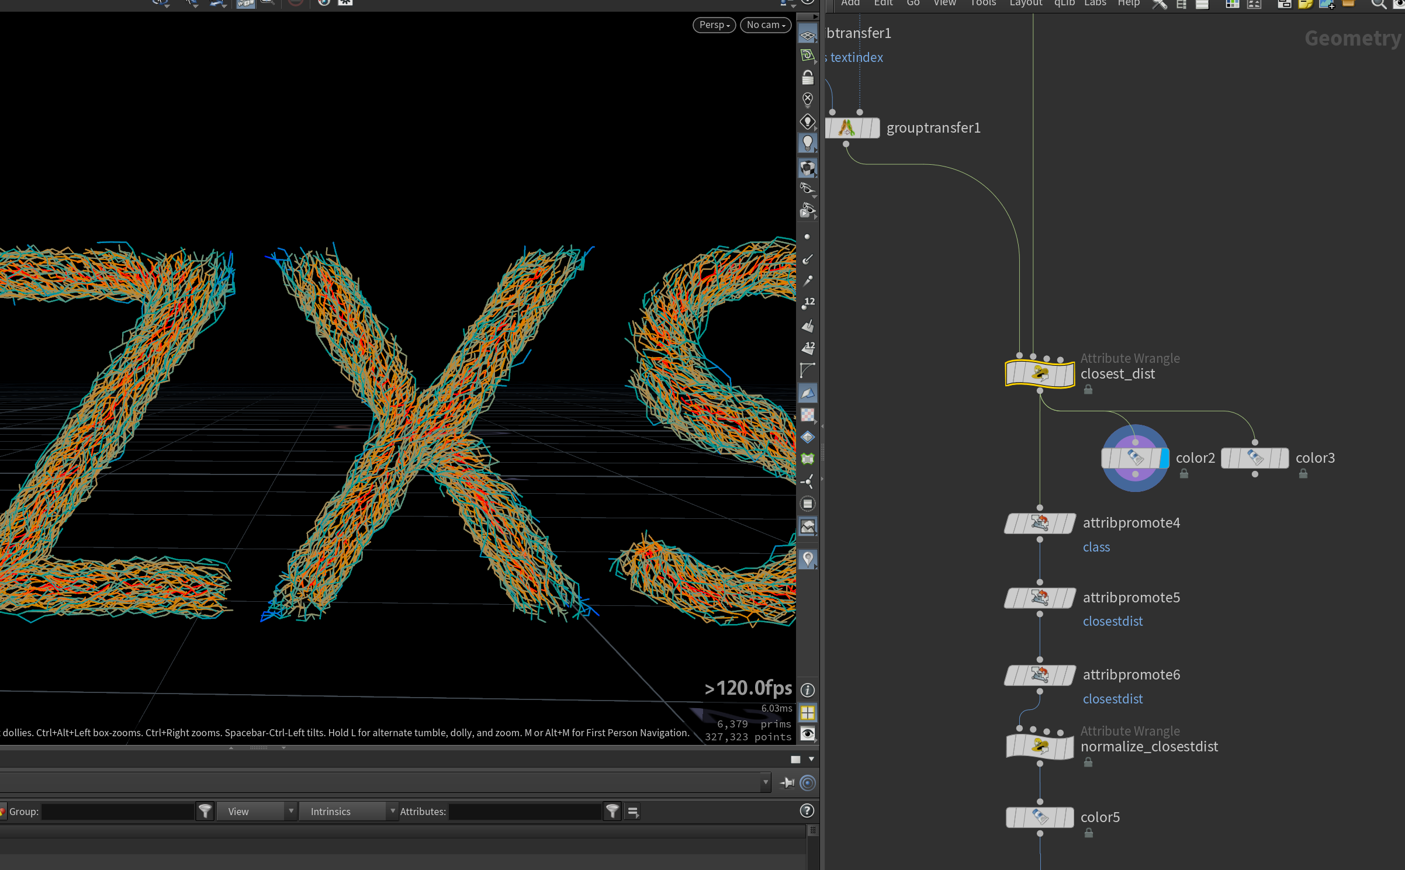This screenshot has height=870, width=1405.
Task: Select the color3 node
Action: (1255, 458)
